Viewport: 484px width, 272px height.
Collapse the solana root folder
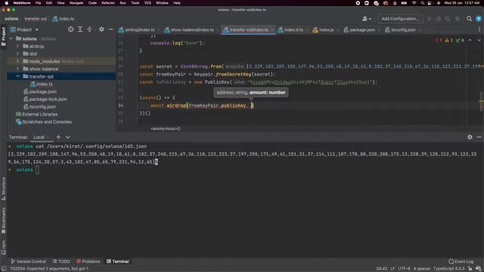tap(11, 39)
